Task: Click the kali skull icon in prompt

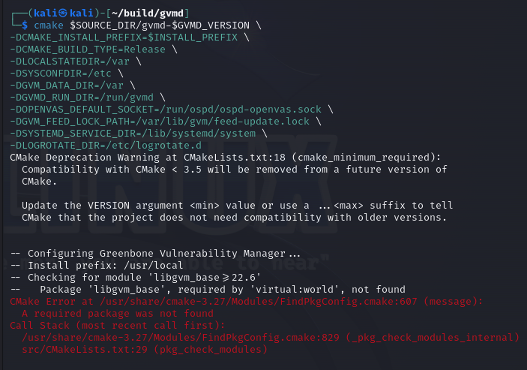Action: tap(63, 13)
